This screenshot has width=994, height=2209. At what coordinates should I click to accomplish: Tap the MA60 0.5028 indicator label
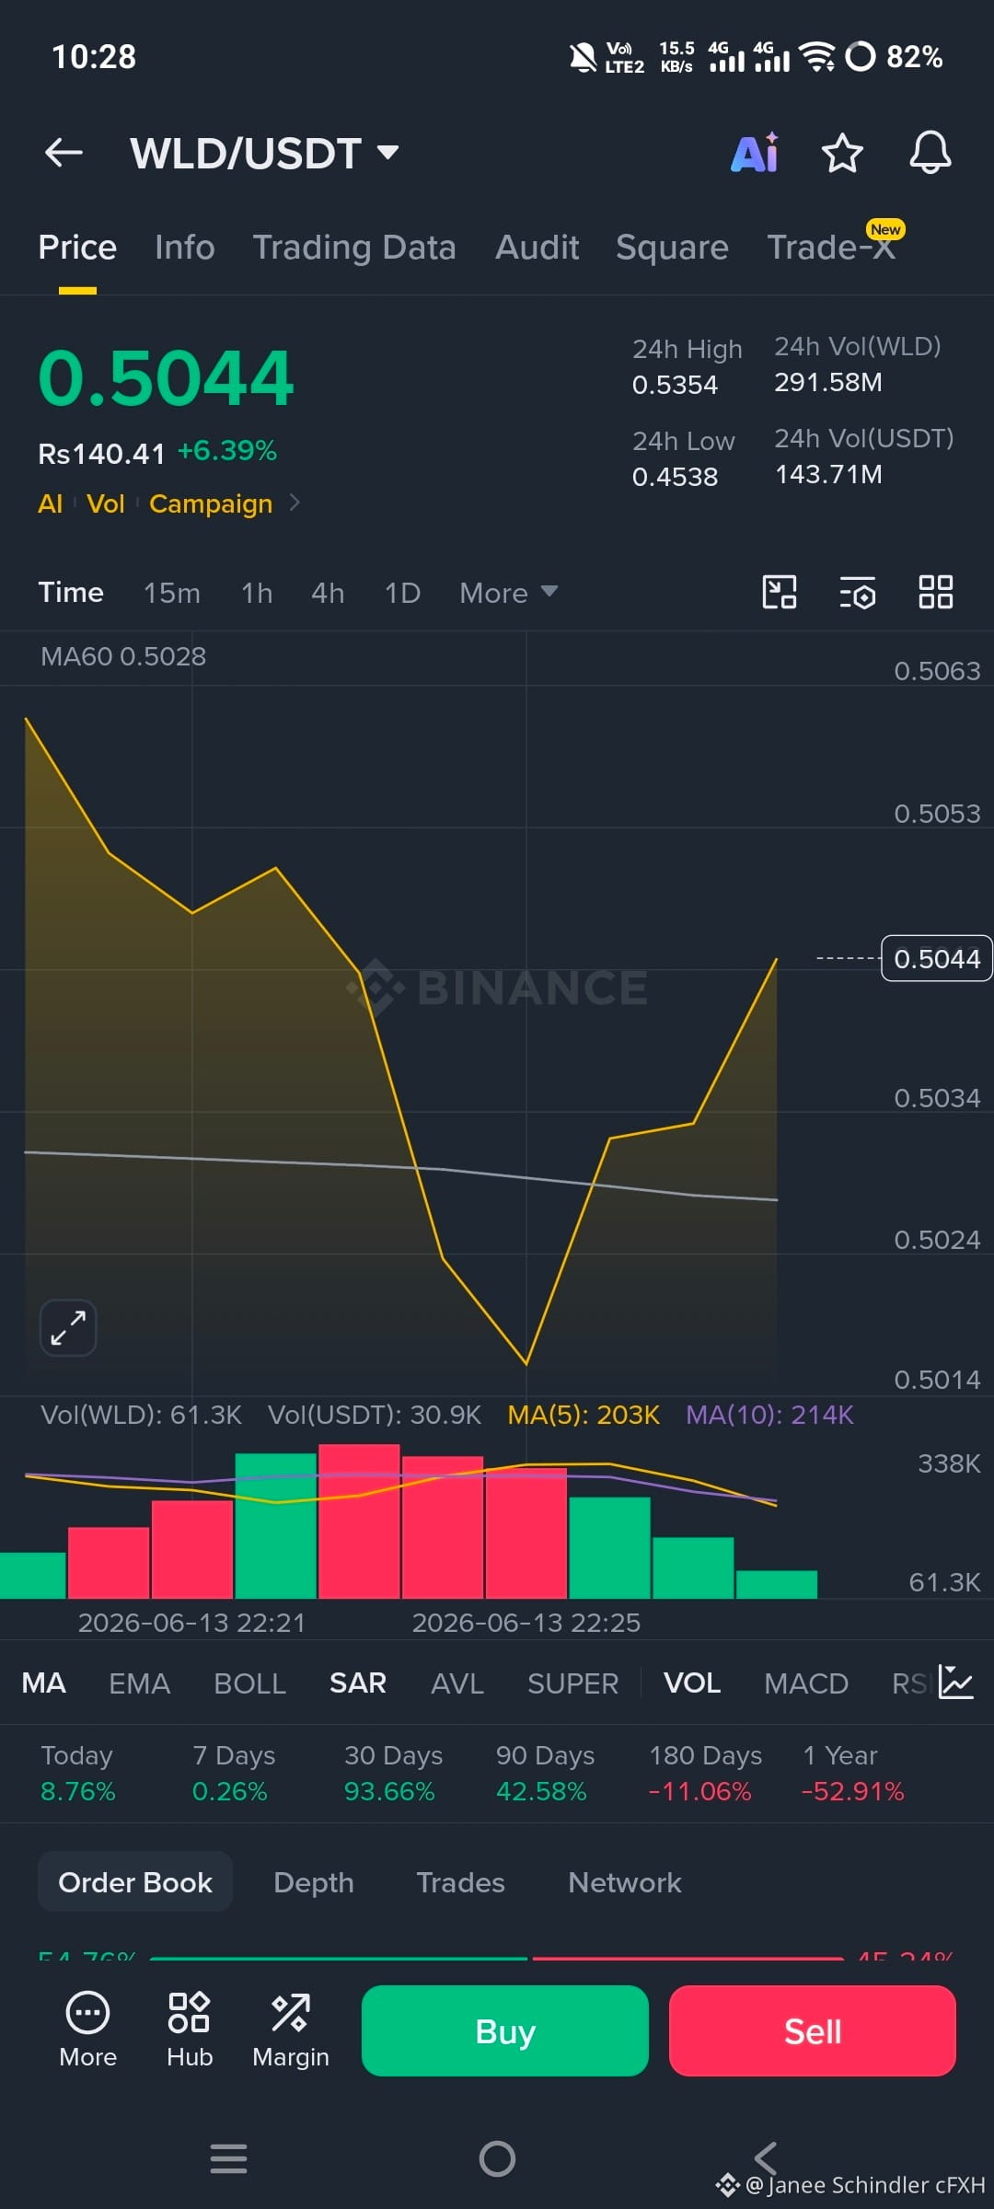tap(123, 656)
